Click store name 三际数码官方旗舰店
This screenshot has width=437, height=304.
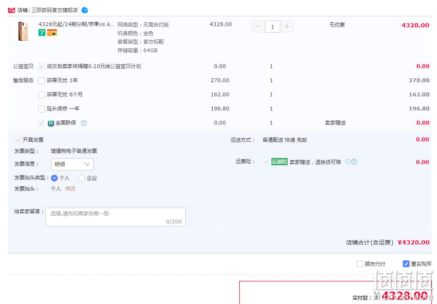(55, 10)
